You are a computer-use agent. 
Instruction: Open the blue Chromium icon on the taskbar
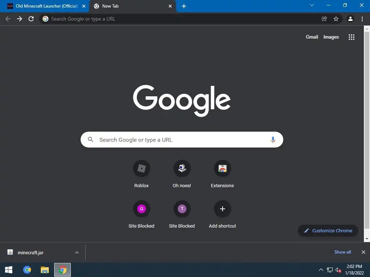click(x=27, y=270)
